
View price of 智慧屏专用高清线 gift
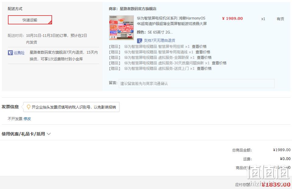coord(203,52)
